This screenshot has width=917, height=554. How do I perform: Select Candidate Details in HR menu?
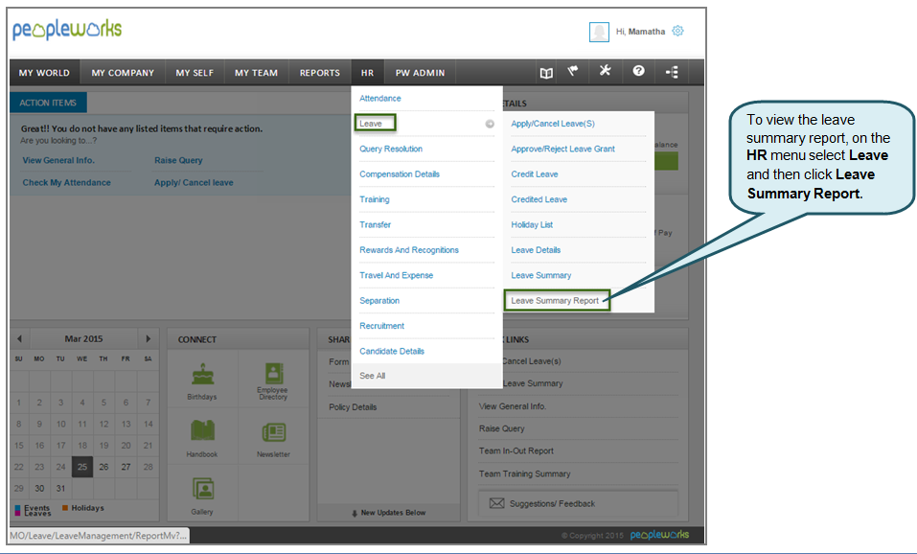(392, 351)
